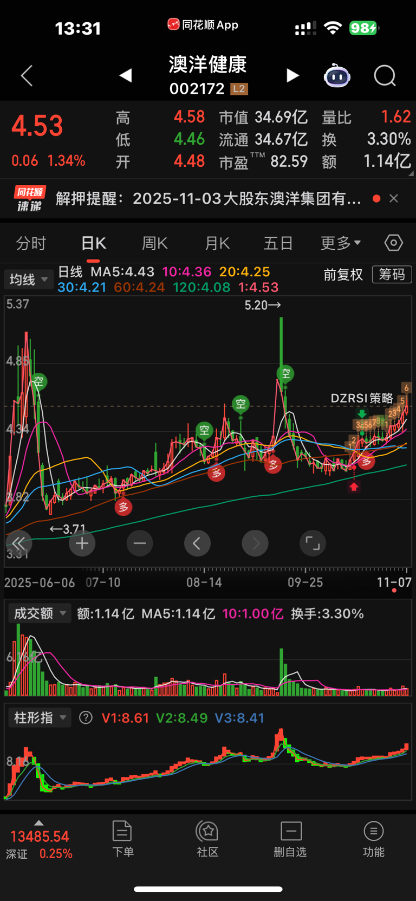This screenshot has height=901, width=416.
Task: Switch to previous stock with left triangle
Action: point(126,75)
